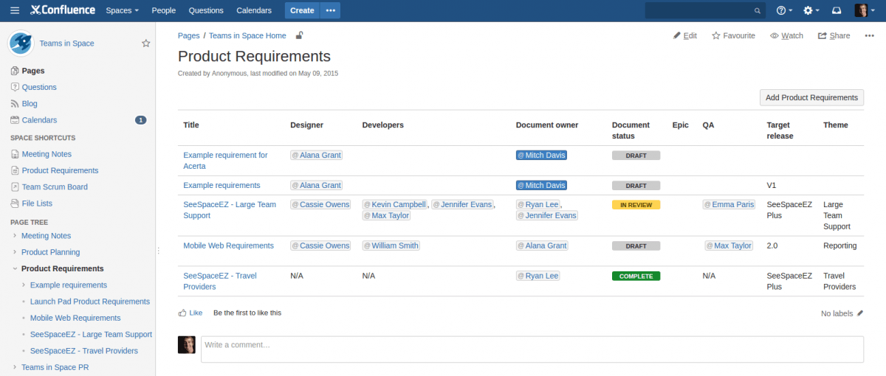Click the Calendars count badge showing 1
886x376 pixels.
(x=141, y=120)
